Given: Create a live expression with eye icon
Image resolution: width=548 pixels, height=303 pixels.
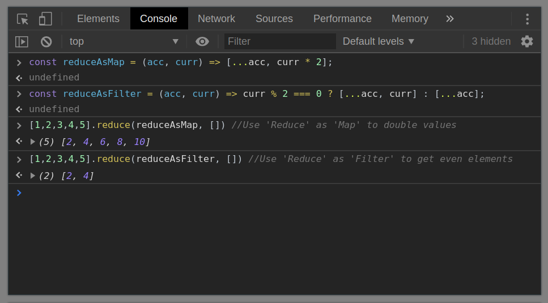Looking at the screenshot, I should coord(202,41).
